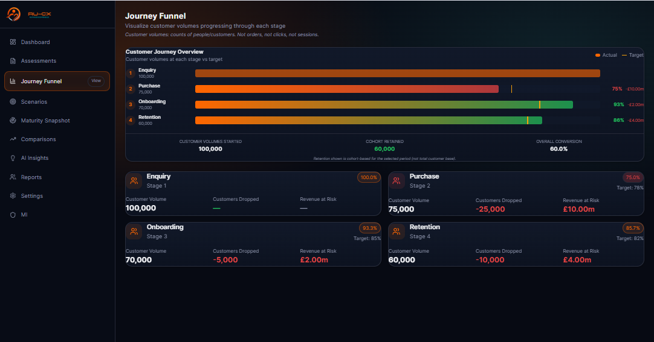Toggle the Target legend entry
654x342 pixels.
pyautogui.click(x=633, y=55)
